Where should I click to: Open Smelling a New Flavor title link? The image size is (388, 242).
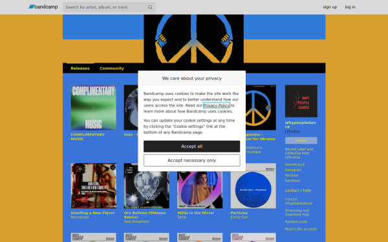92,213
